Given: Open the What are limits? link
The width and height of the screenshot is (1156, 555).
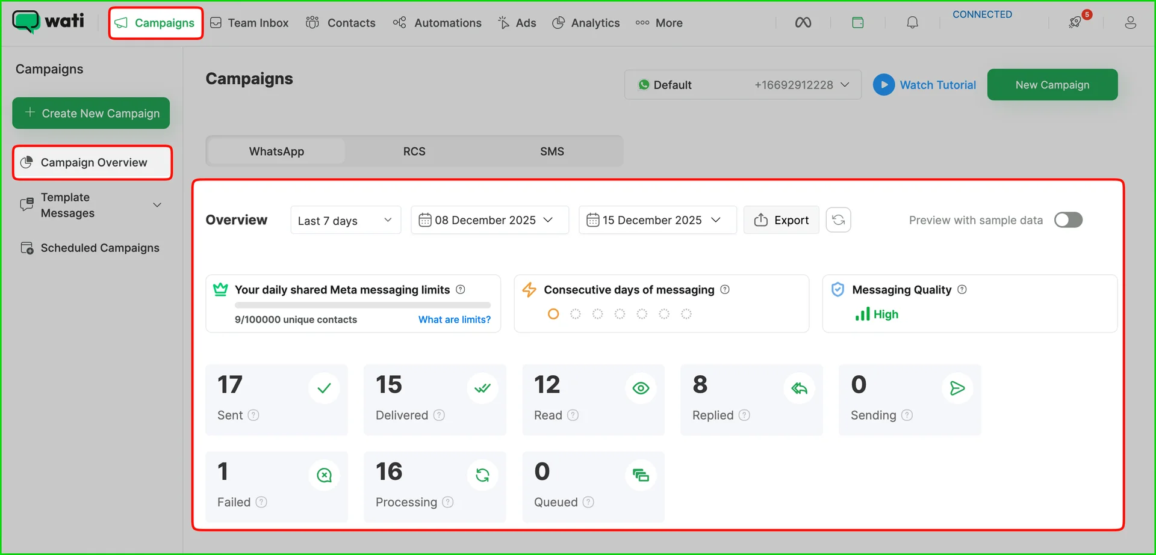Looking at the screenshot, I should click(455, 319).
